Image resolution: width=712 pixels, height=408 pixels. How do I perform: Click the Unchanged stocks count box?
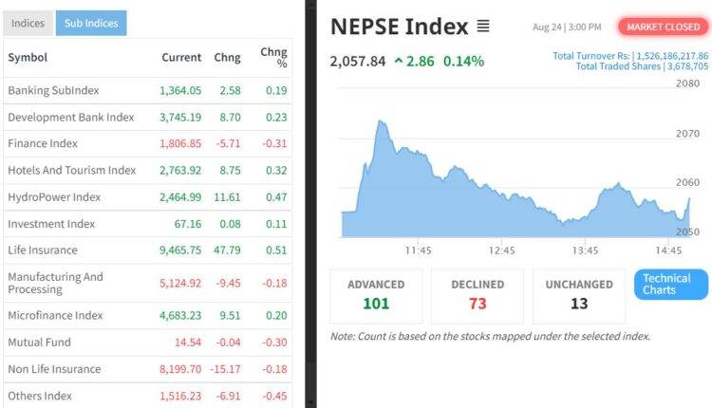[579, 295]
